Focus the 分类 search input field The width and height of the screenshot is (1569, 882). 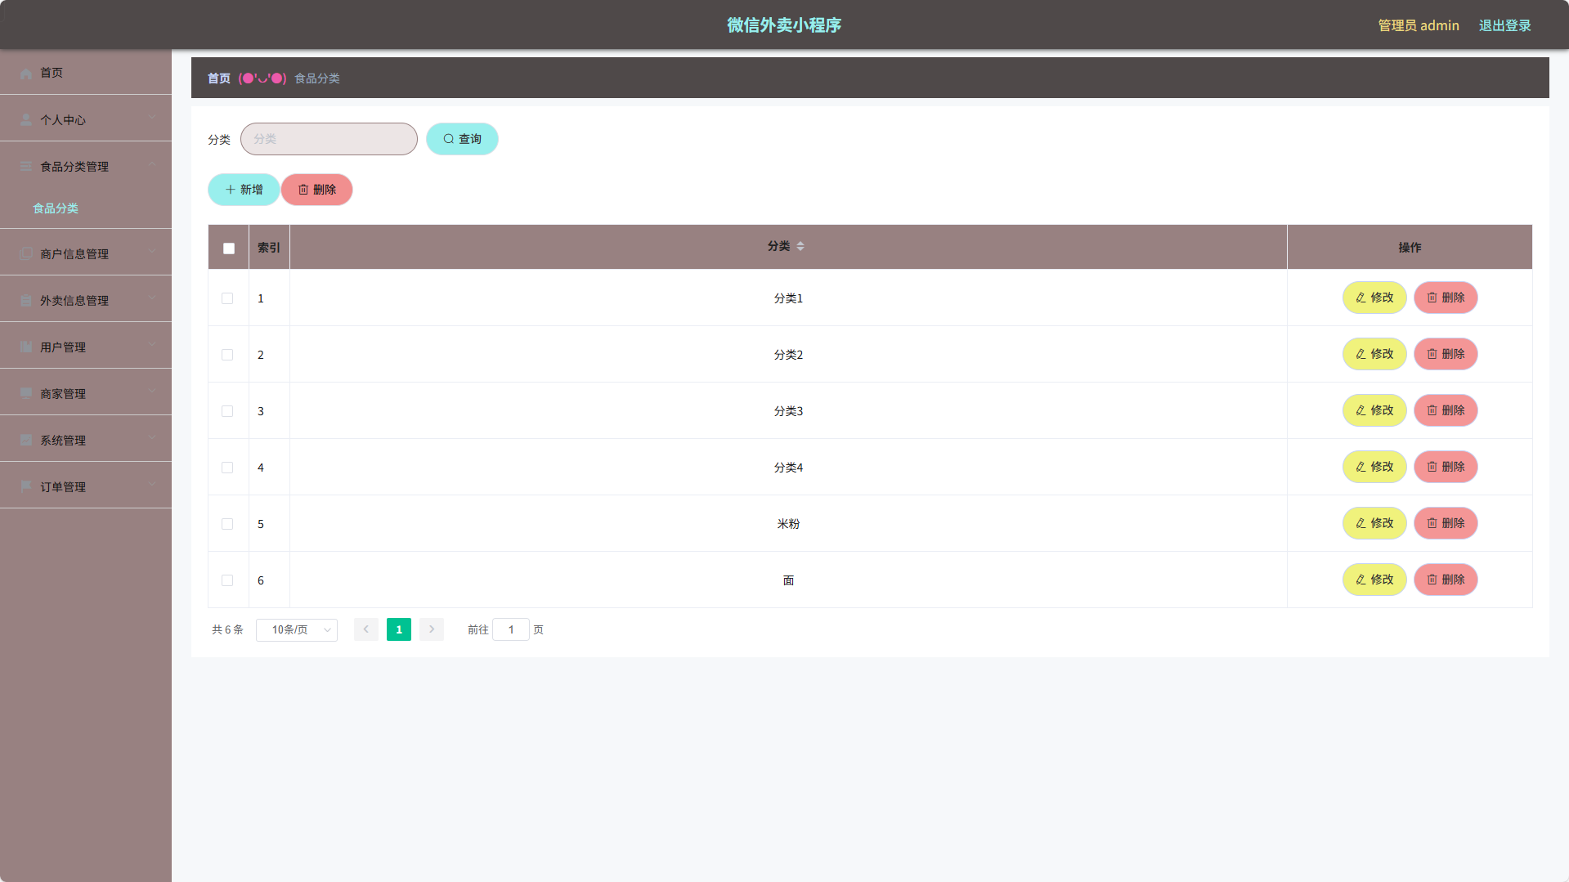329,139
